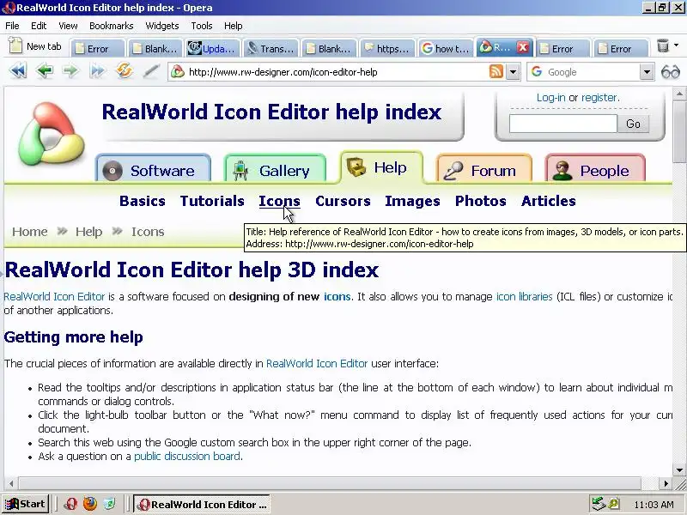The height and width of the screenshot is (515, 687).
Task: Go back with the green Back arrow
Action: pyautogui.click(x=45, y=71)
